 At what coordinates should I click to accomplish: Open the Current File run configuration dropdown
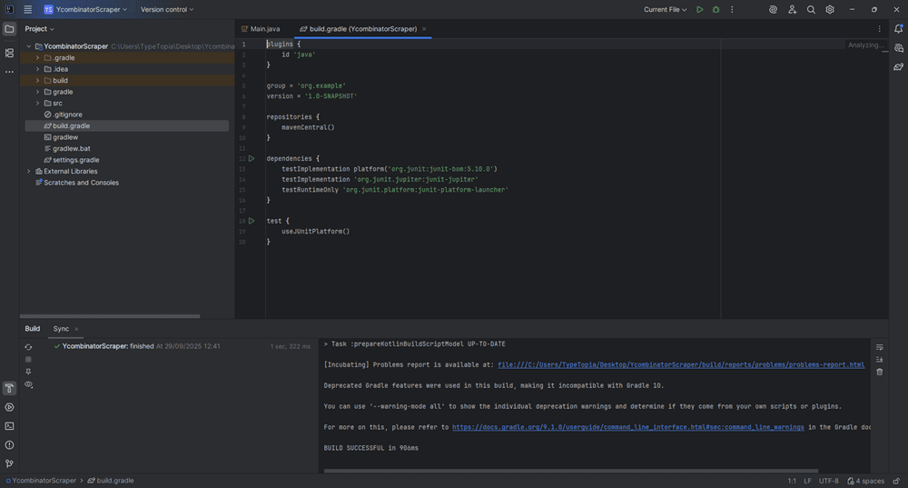[x=665, y=10]
